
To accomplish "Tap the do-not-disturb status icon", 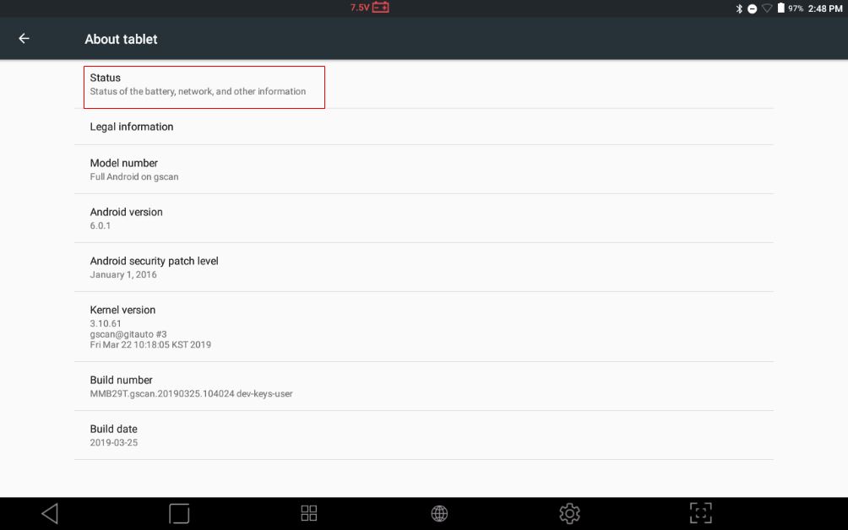I will [x=753, y=8].
